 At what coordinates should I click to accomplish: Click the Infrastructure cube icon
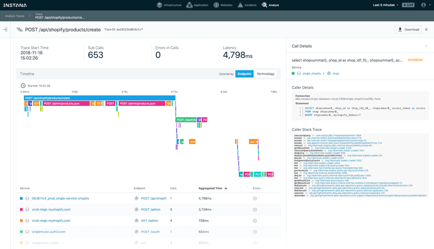pos(159,5)
